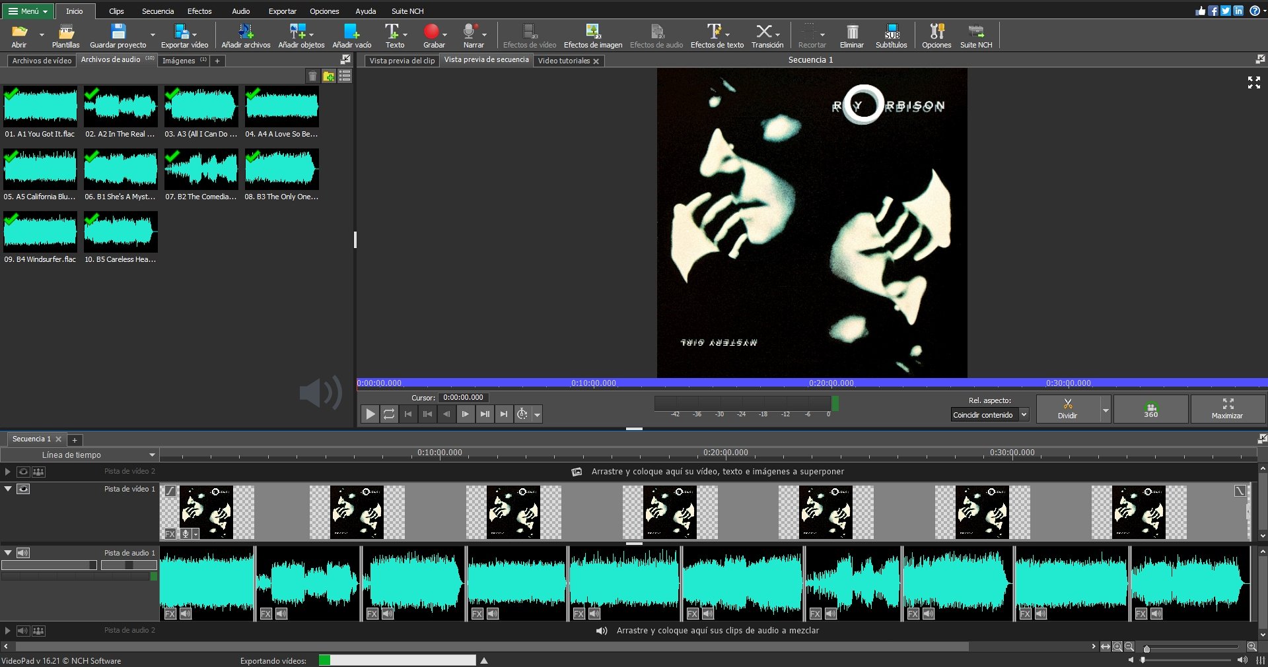Open Efectos de imagen
Image resolution: width=1268 pixels, height=667 pixels.
593,36
